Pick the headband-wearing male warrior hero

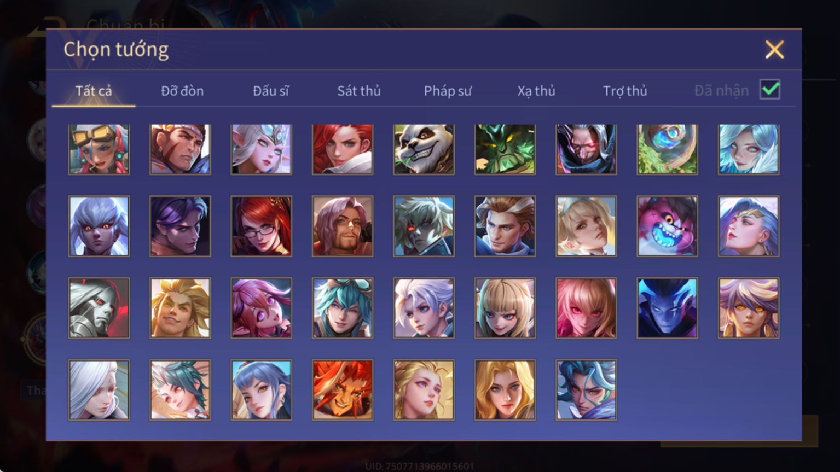pyautogui.click(x=180, y=149)
